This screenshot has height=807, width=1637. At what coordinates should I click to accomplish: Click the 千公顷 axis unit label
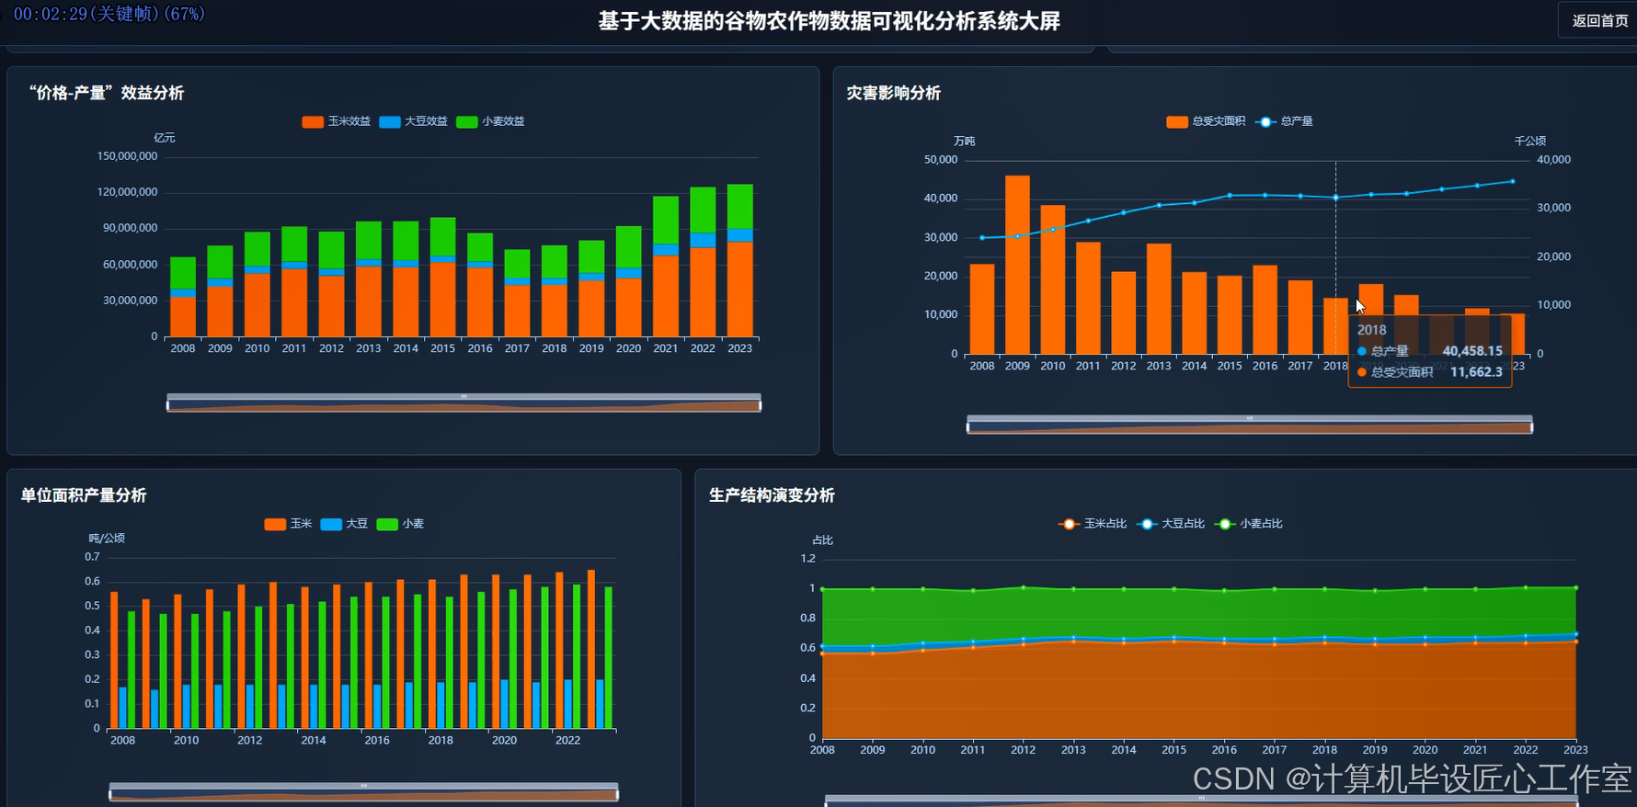[1530, 141]
